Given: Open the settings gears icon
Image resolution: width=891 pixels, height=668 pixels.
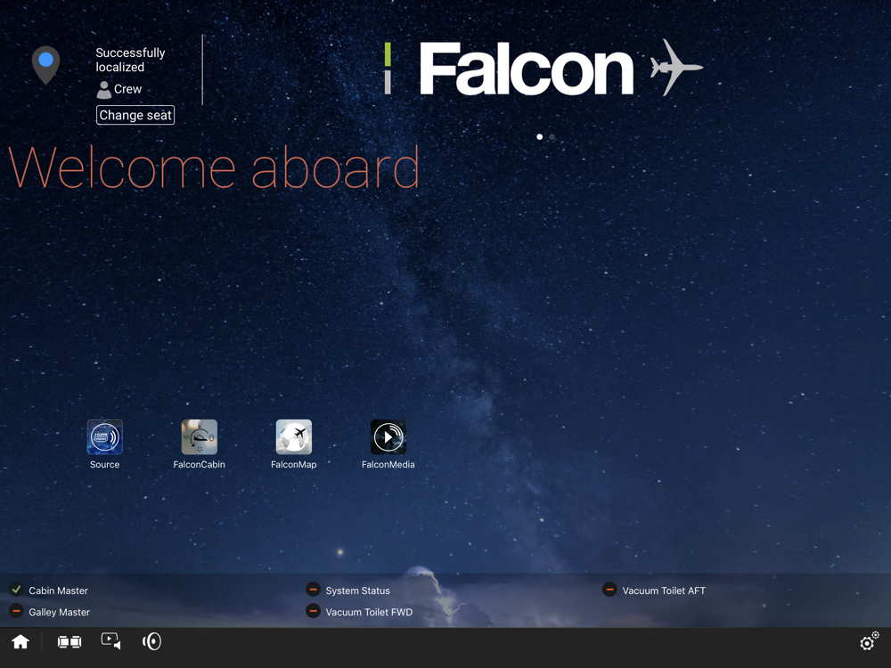Looking at the screenshot, I should tap(869, 641).
